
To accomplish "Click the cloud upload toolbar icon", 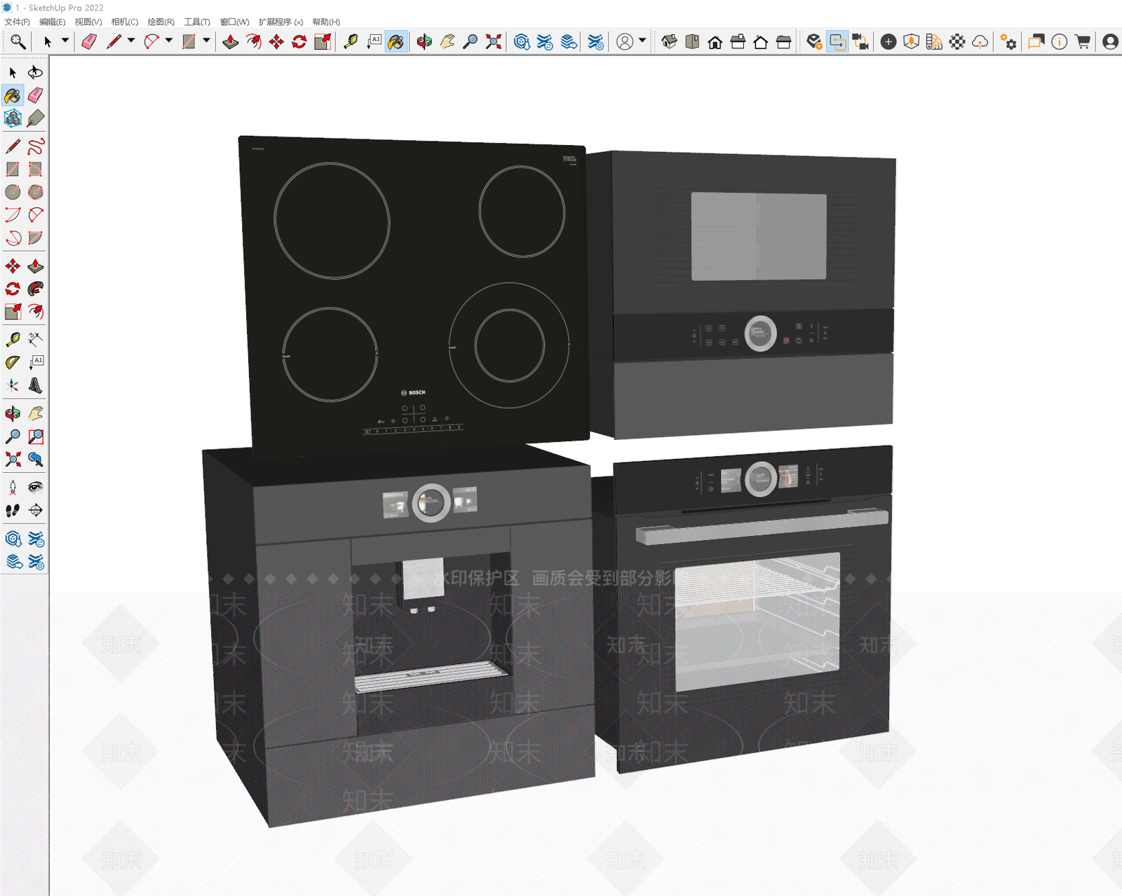I will [980, 42].
